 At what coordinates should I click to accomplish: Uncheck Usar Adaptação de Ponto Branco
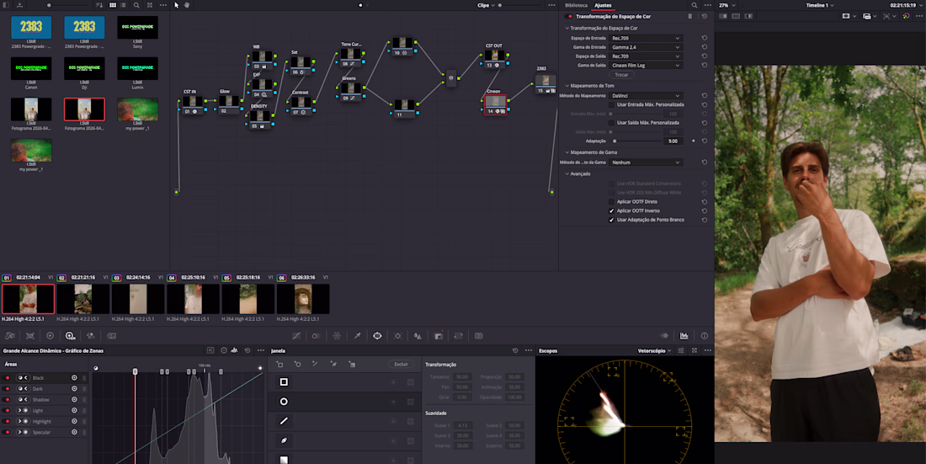point(612,220)
